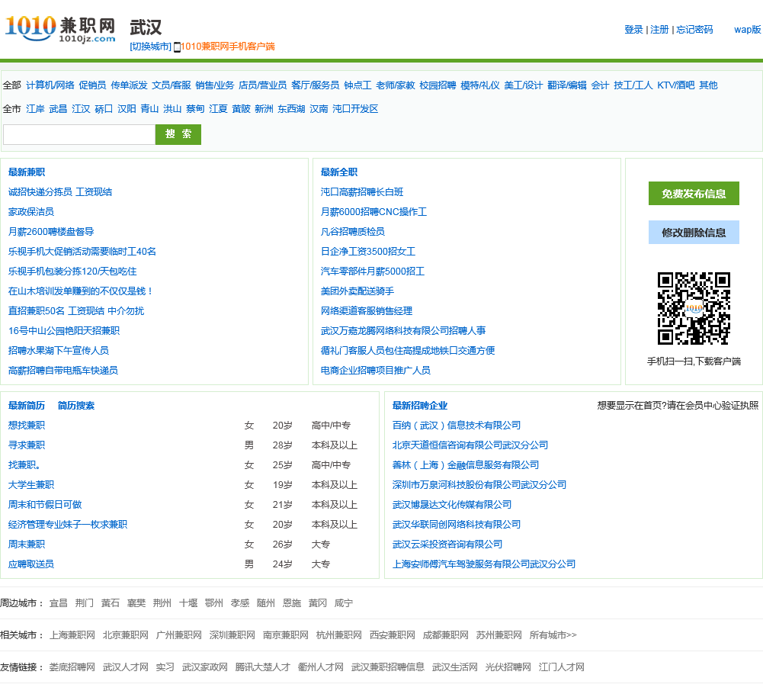Select the 销售/业务 category
Screen dimensions: 763x694
215,85
